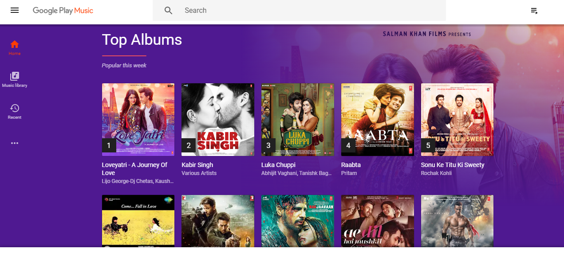This screenshot has height=253, width=564.
Task: Expand sidebar more options ellipsis
Action: pos(15,143)
